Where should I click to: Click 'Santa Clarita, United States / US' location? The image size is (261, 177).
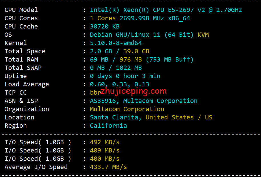pyautogui.click(x=151, y=117)
